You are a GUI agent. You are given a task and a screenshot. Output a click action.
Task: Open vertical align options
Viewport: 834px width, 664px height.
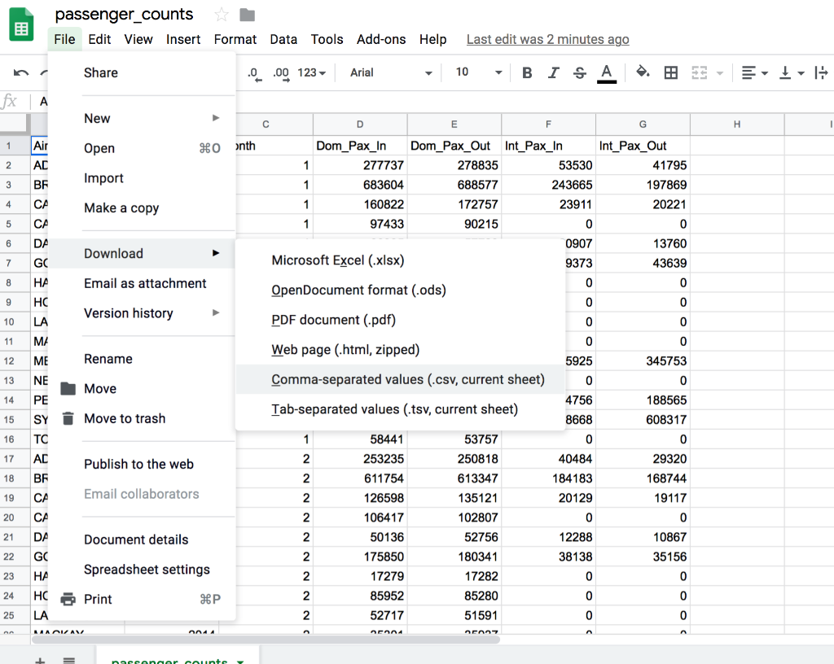point(791,72)
